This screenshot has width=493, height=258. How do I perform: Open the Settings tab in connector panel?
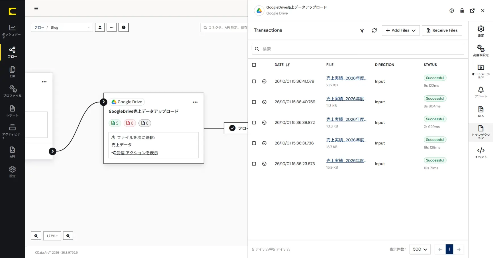(x=481, y=31)
